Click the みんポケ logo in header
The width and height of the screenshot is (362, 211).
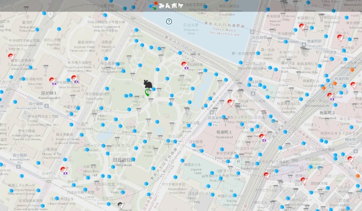[x=166, y=6]
